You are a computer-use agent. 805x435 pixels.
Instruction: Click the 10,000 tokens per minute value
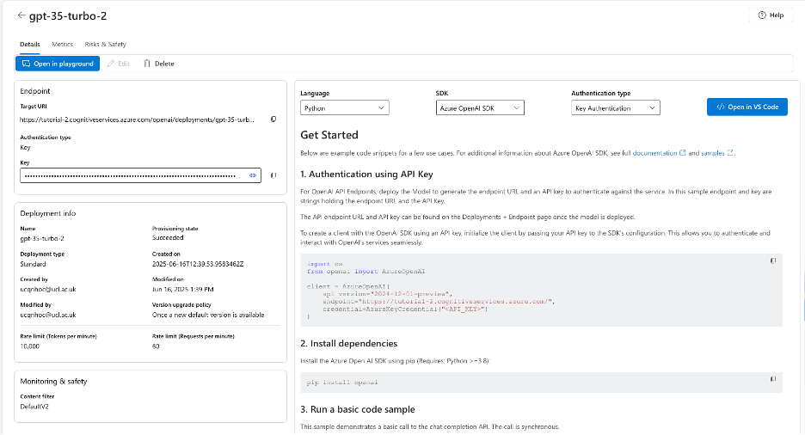[x=30, y=346]
